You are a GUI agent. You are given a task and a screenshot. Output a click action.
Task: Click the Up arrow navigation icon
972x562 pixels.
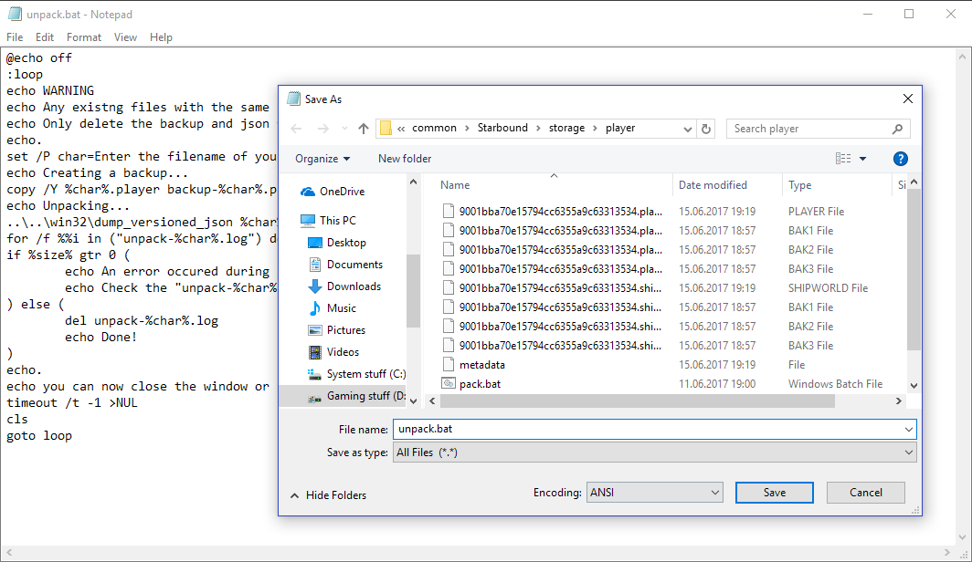(x=364, y=129)
